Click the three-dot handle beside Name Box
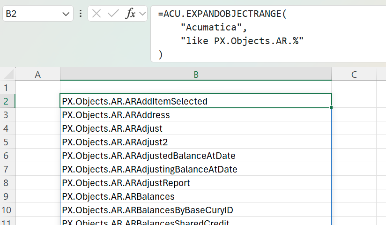Image resolution: width=386 pixels, height=225 pixels. point(81,14)
